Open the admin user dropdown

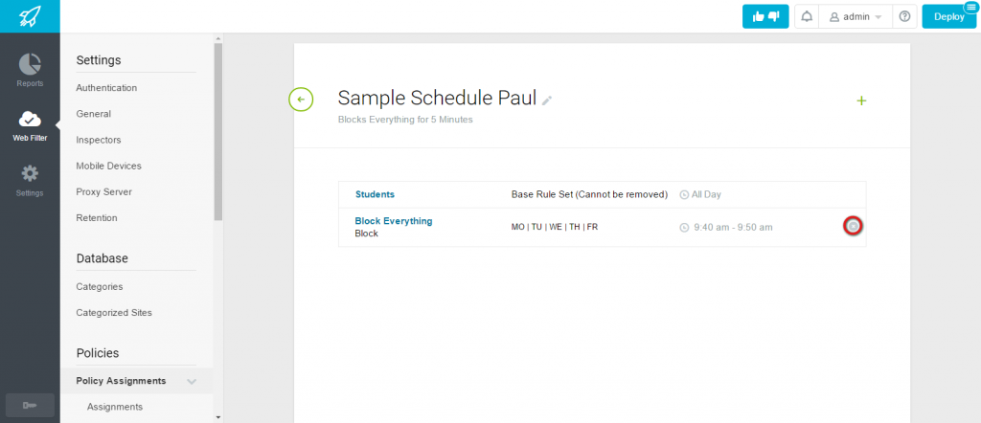coord(856,17)
